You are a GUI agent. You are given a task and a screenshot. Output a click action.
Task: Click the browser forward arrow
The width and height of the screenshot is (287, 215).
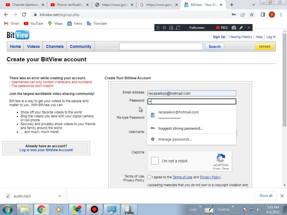tap(15, 15)
